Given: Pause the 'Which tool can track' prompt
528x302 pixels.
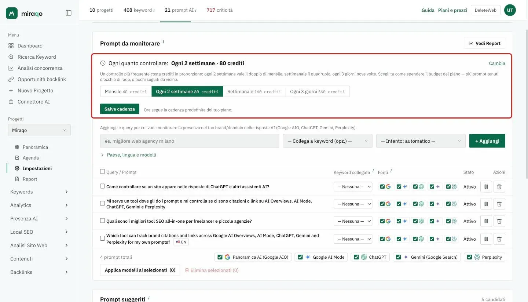Looking at the screenshot, I should (486, 239).
